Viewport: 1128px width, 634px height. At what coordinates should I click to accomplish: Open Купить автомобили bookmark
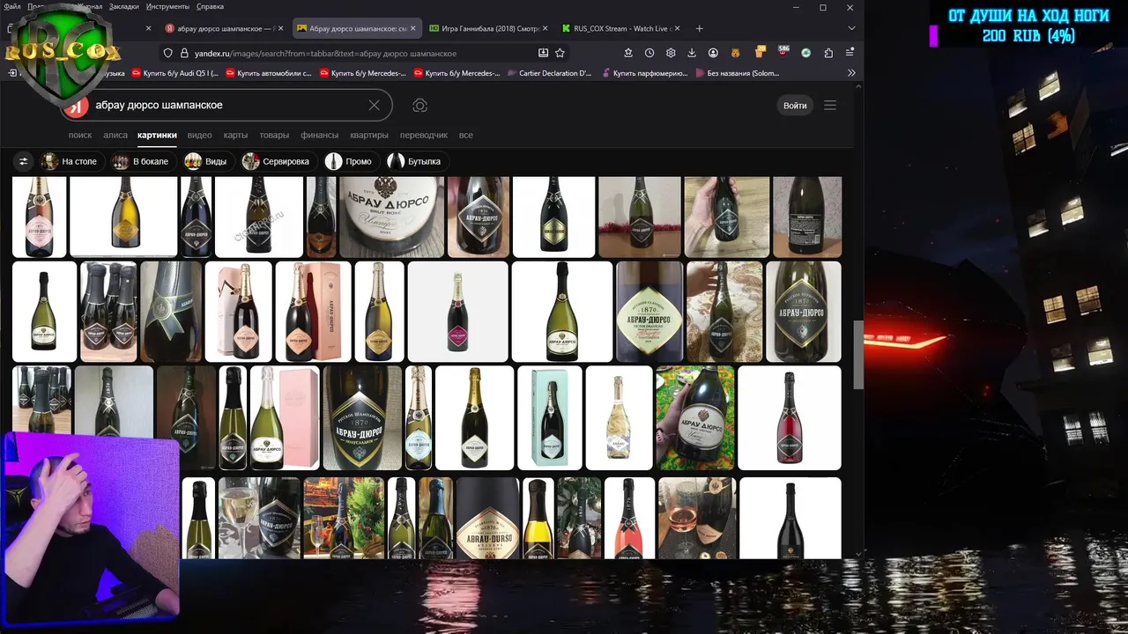[269, 73]
